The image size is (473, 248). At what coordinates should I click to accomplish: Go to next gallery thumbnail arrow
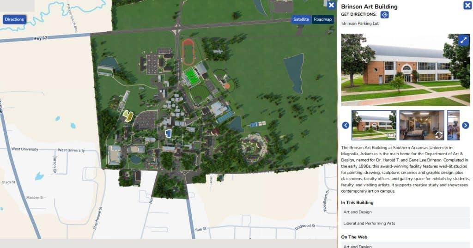pos(466,125)
